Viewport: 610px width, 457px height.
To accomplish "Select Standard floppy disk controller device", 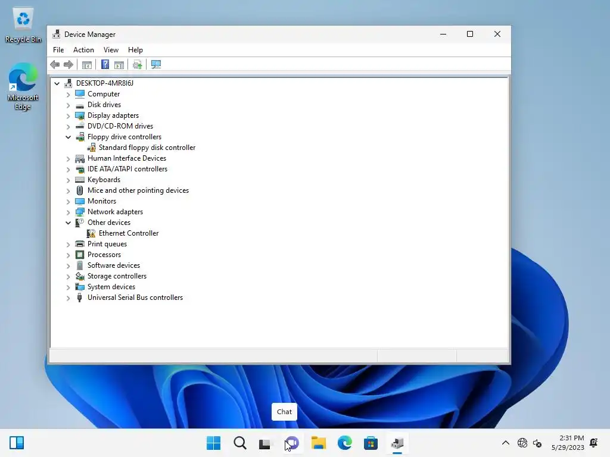I will tap(147, 148).
